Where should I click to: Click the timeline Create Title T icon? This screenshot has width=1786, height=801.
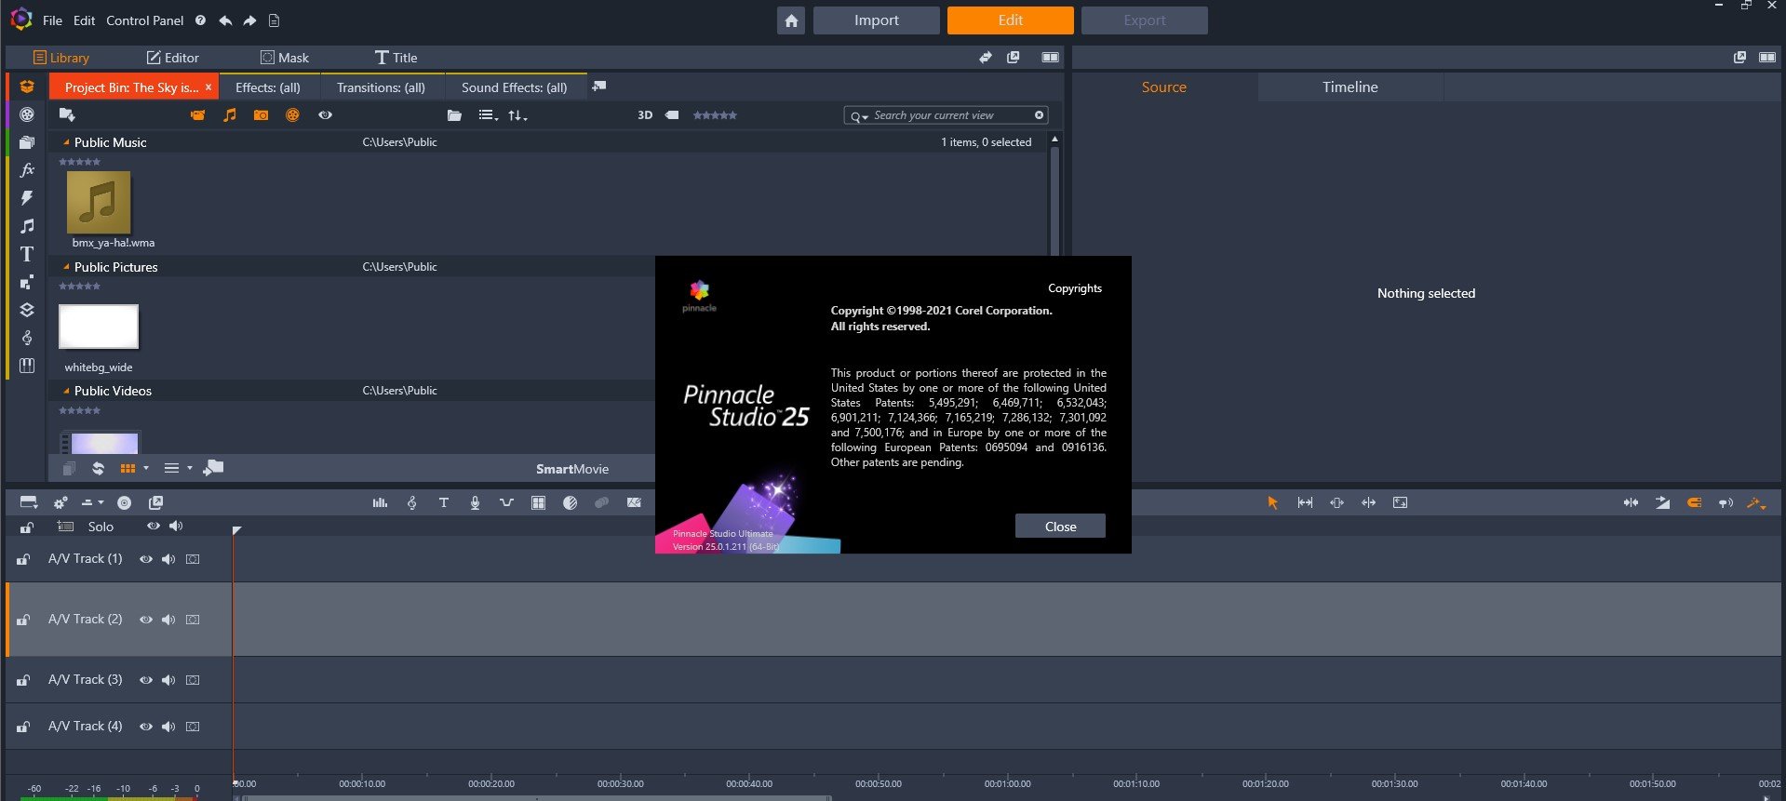pos(444,502)
